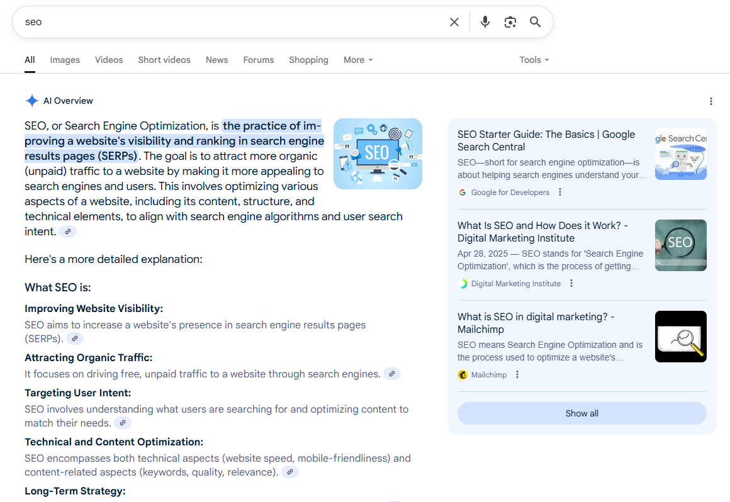730x502 pixels.
Task: Open the Tools dropdown
Action: point(534,60)
